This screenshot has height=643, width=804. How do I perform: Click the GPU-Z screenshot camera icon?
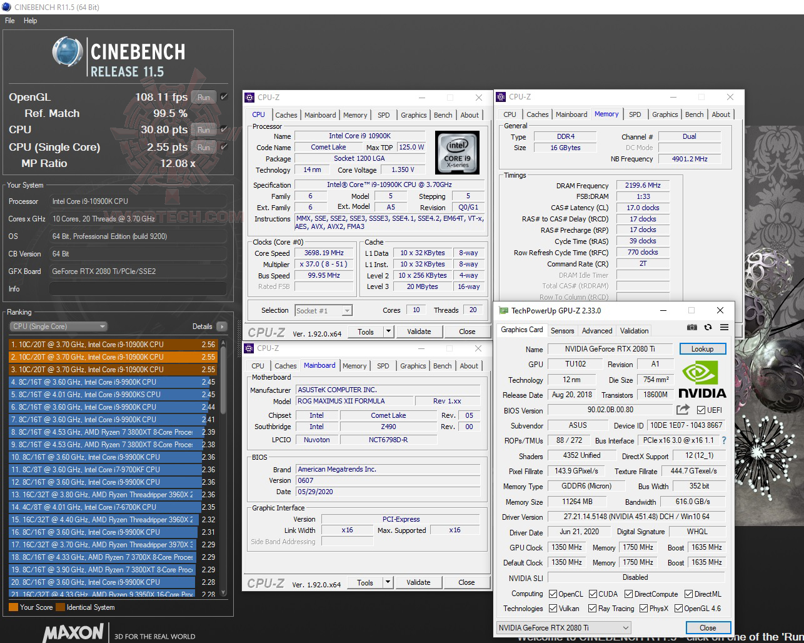coord(691,327)
